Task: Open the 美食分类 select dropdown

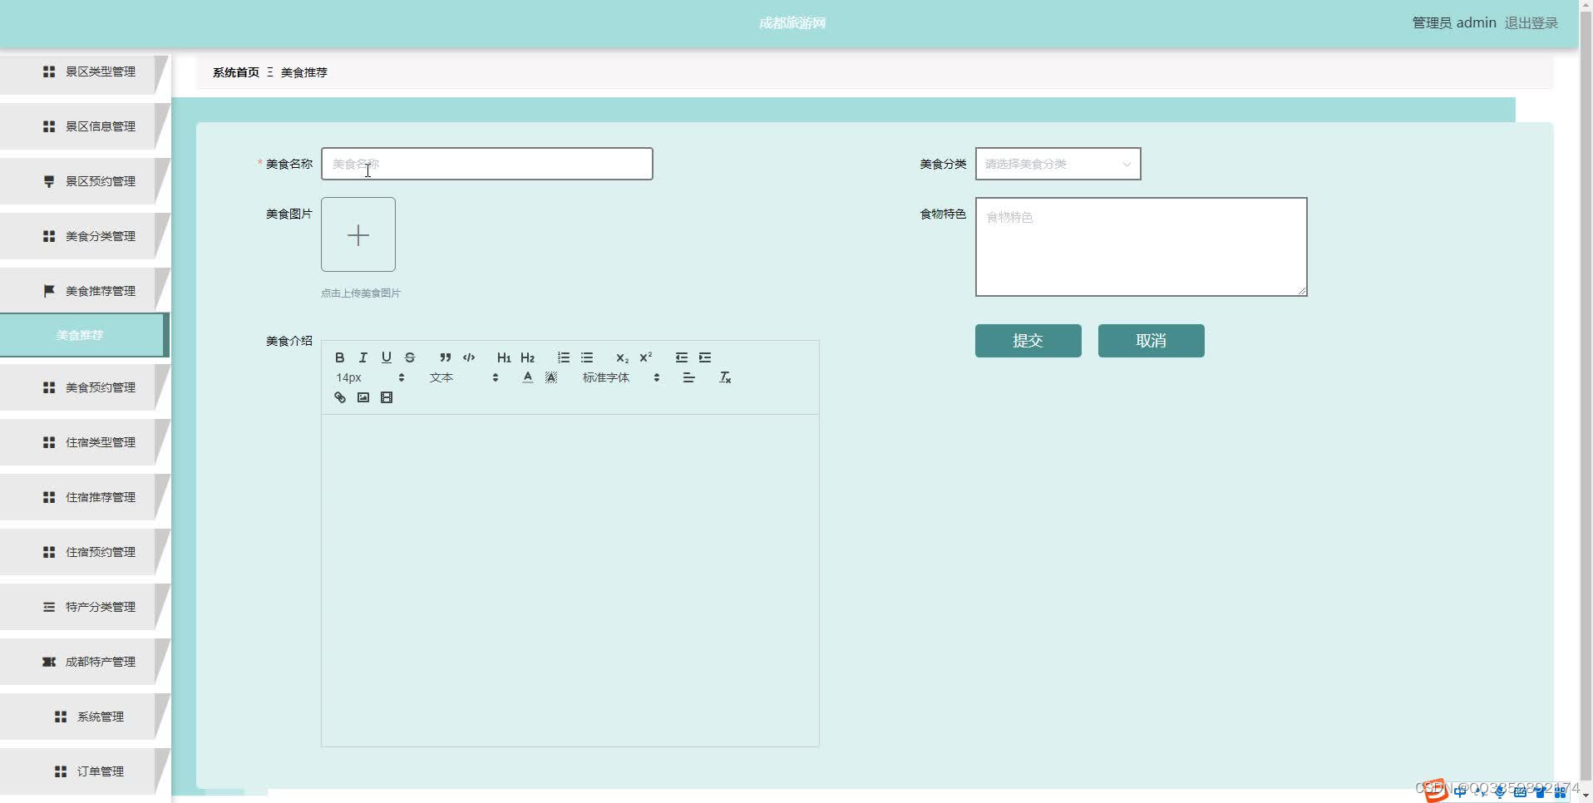Action: click(1058, 164)
